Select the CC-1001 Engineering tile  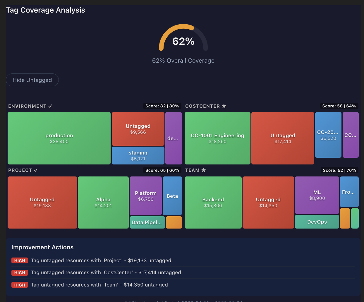coord(217,138)
